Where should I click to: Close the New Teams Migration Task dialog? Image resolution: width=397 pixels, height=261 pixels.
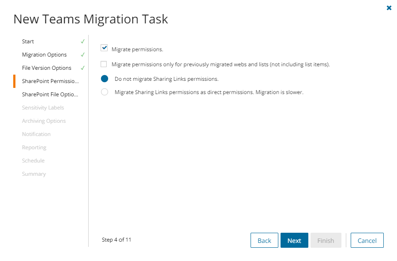(389, 8)
